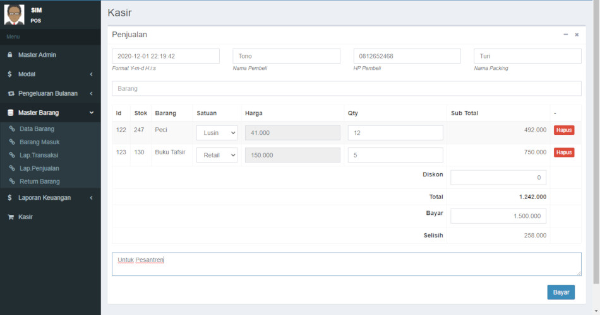This screenshot has height=315, width=600.
Task: Click the shopping cart Kasir icon
Action: pos(10,217)
